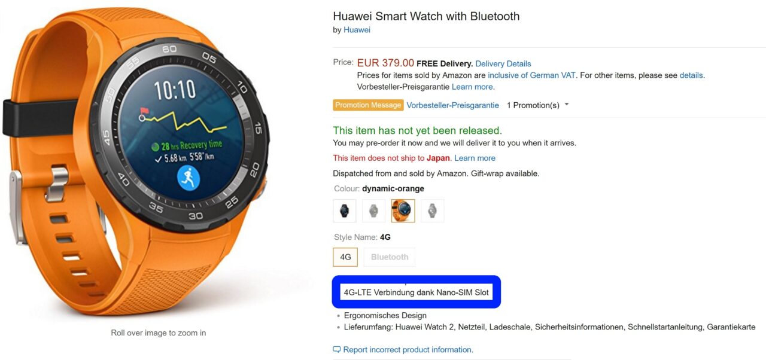Screen dimensions: 766x360
Task: Select the dark blue watch colour swatch
Action: [x=345, y=210]
